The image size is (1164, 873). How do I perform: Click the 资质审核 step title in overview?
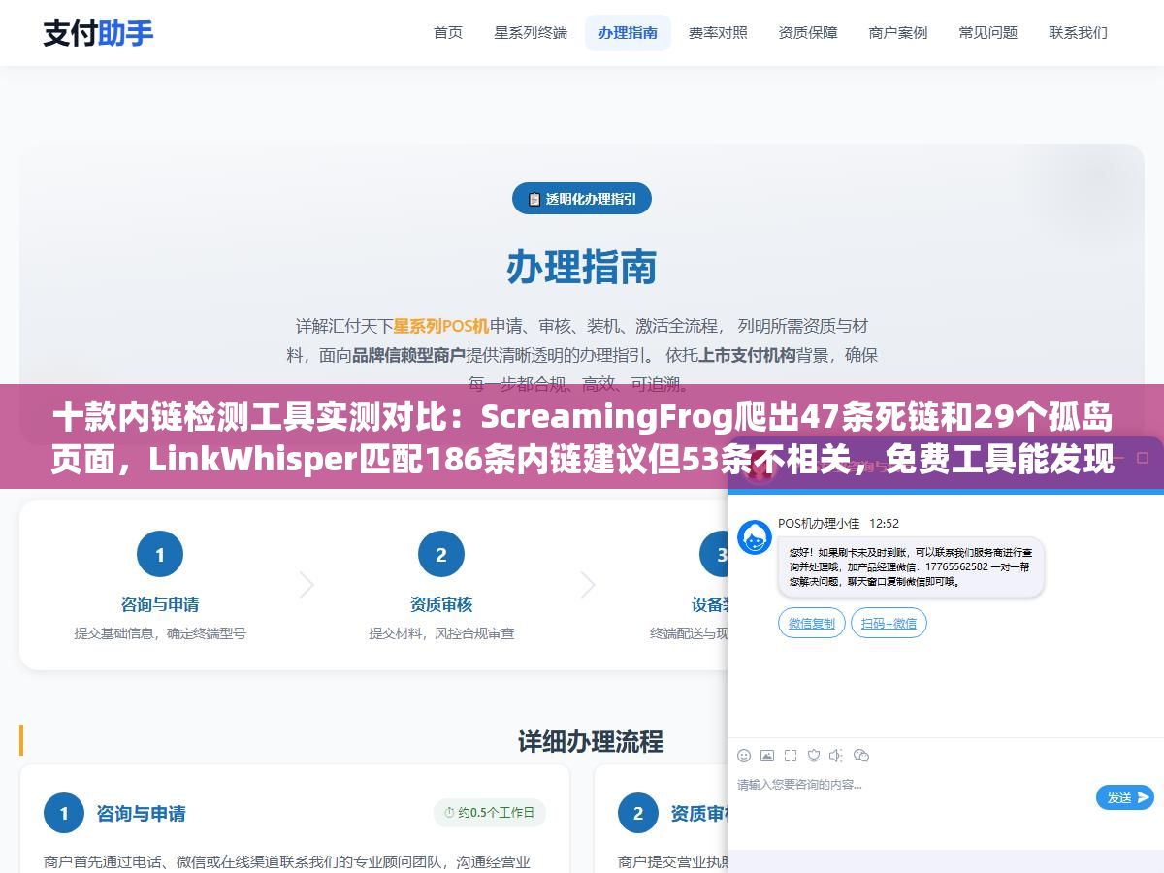coord(441,604)
